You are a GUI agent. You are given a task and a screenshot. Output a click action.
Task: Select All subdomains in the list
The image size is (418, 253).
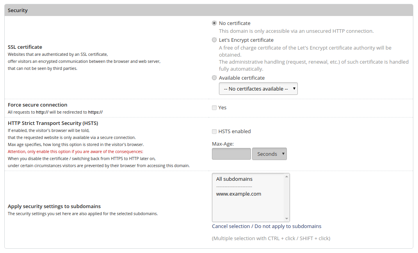tap(234, 179)
